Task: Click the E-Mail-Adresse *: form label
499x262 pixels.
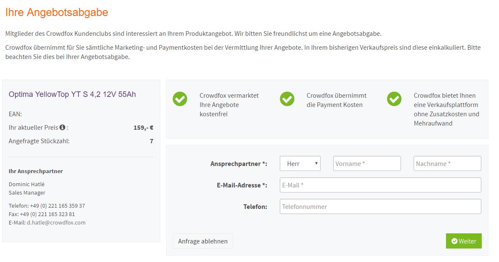Action: [x=242, y=185]
